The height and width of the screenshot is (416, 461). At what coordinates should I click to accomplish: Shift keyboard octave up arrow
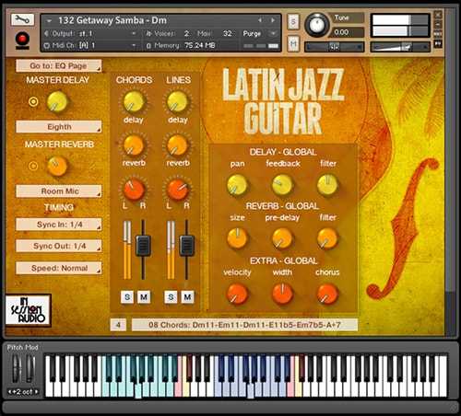[x=37, y=392]
